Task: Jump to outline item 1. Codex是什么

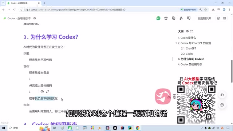Action: click(x=187, y=38)
